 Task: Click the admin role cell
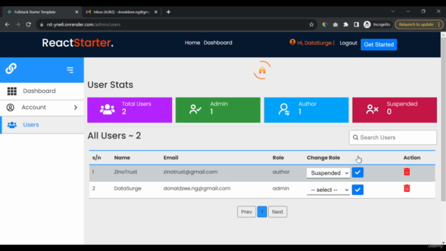281,188
